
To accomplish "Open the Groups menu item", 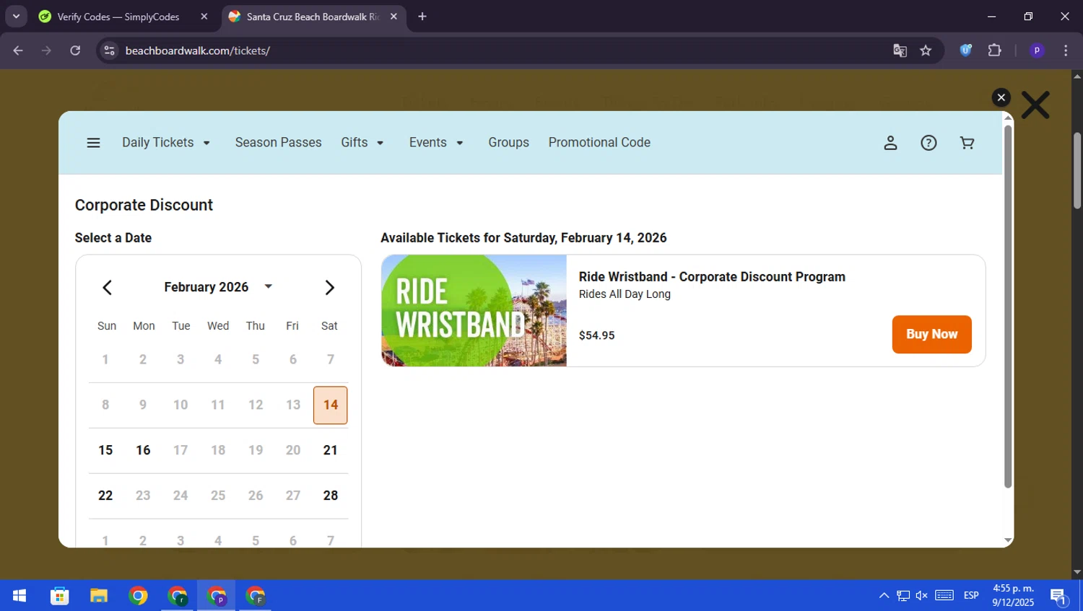I will point(508,143).
